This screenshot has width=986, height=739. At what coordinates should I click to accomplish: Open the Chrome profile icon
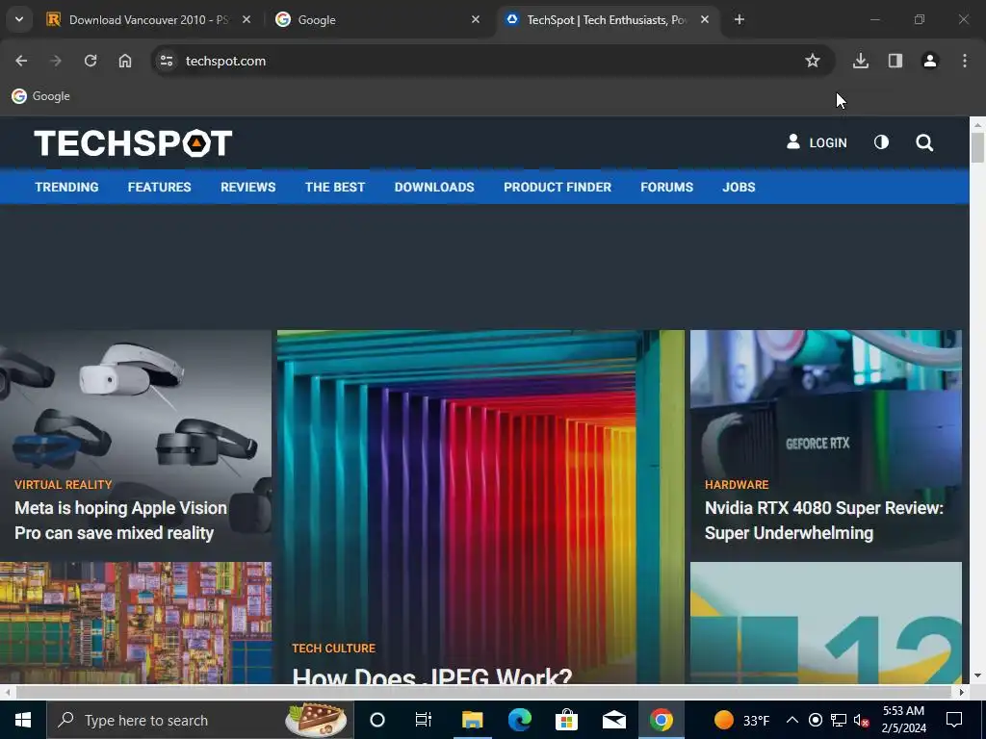coord(930,61)
